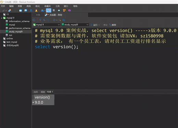
Task: Open dropdown arrow beside Connection icon
Action: (x=6, y=11)
